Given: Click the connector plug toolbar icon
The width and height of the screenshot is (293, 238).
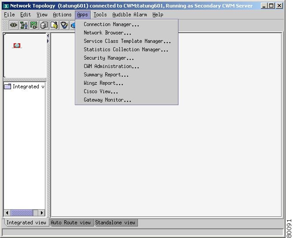Looking at the screenshot, I should coord(14,25).
